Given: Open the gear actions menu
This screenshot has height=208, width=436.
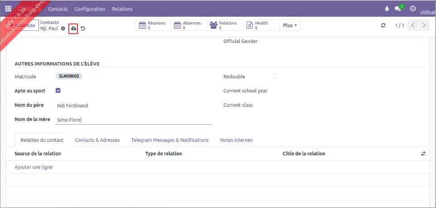Looking at the screenshot, I should click(63, 29).
